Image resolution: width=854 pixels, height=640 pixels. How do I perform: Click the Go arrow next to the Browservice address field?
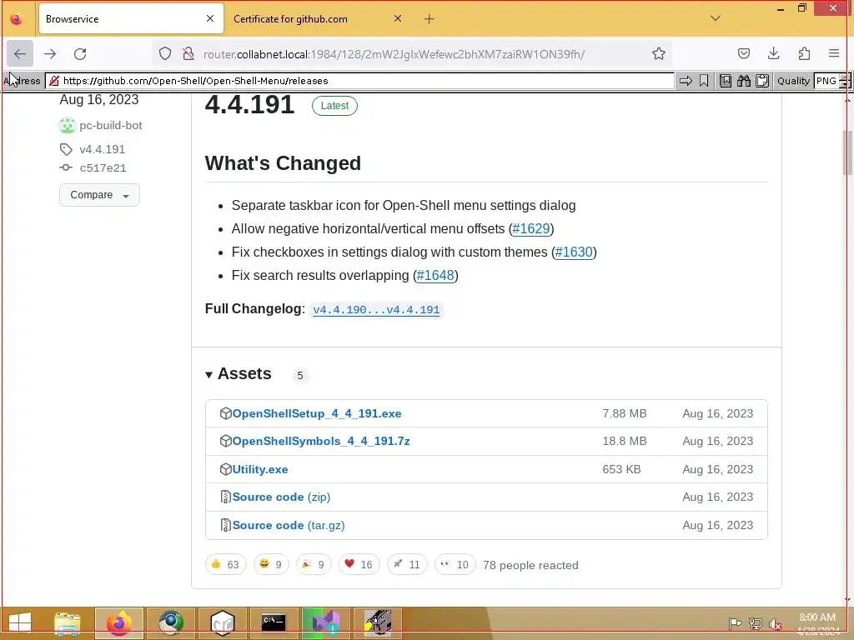[686, 81]
